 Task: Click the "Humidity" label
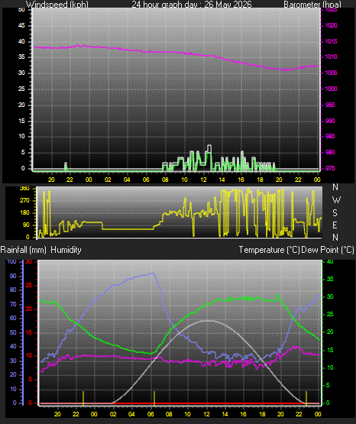pos(66,250)
